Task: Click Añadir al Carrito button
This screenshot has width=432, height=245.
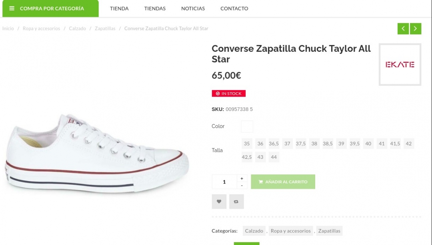Action: pyautogui.click(x=283, y=182)
